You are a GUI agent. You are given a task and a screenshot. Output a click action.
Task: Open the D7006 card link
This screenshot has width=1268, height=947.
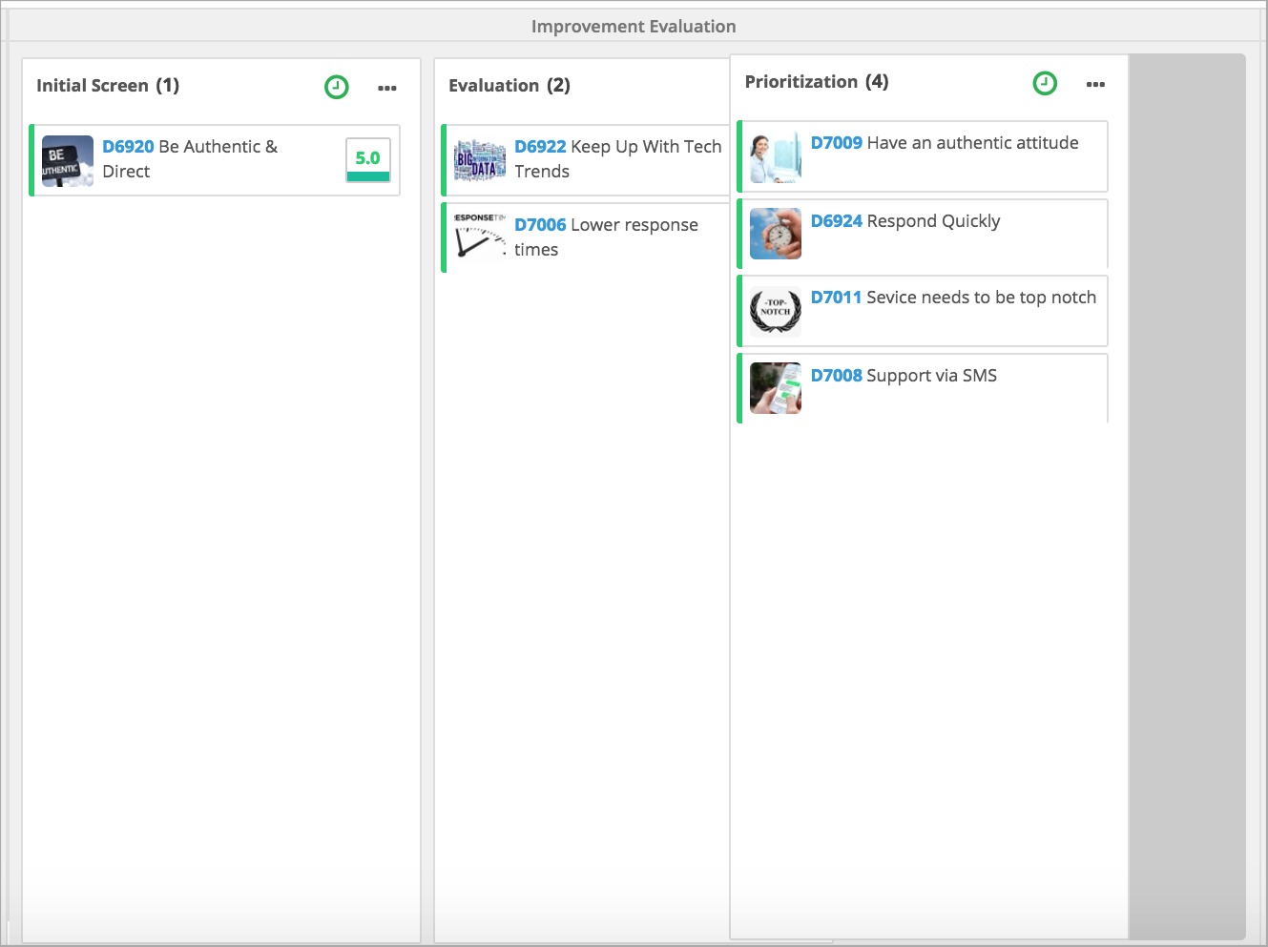pos(540,225)
